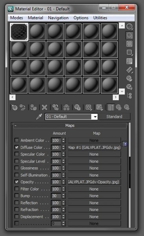Open the Navigation menu
The image size is (144, 236).
(58, 18)
